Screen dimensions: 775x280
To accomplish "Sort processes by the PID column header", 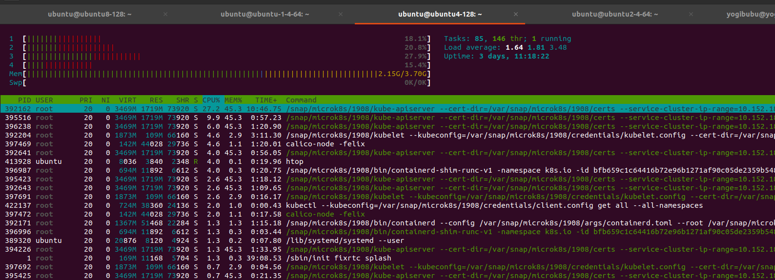I will click(24, 100).
